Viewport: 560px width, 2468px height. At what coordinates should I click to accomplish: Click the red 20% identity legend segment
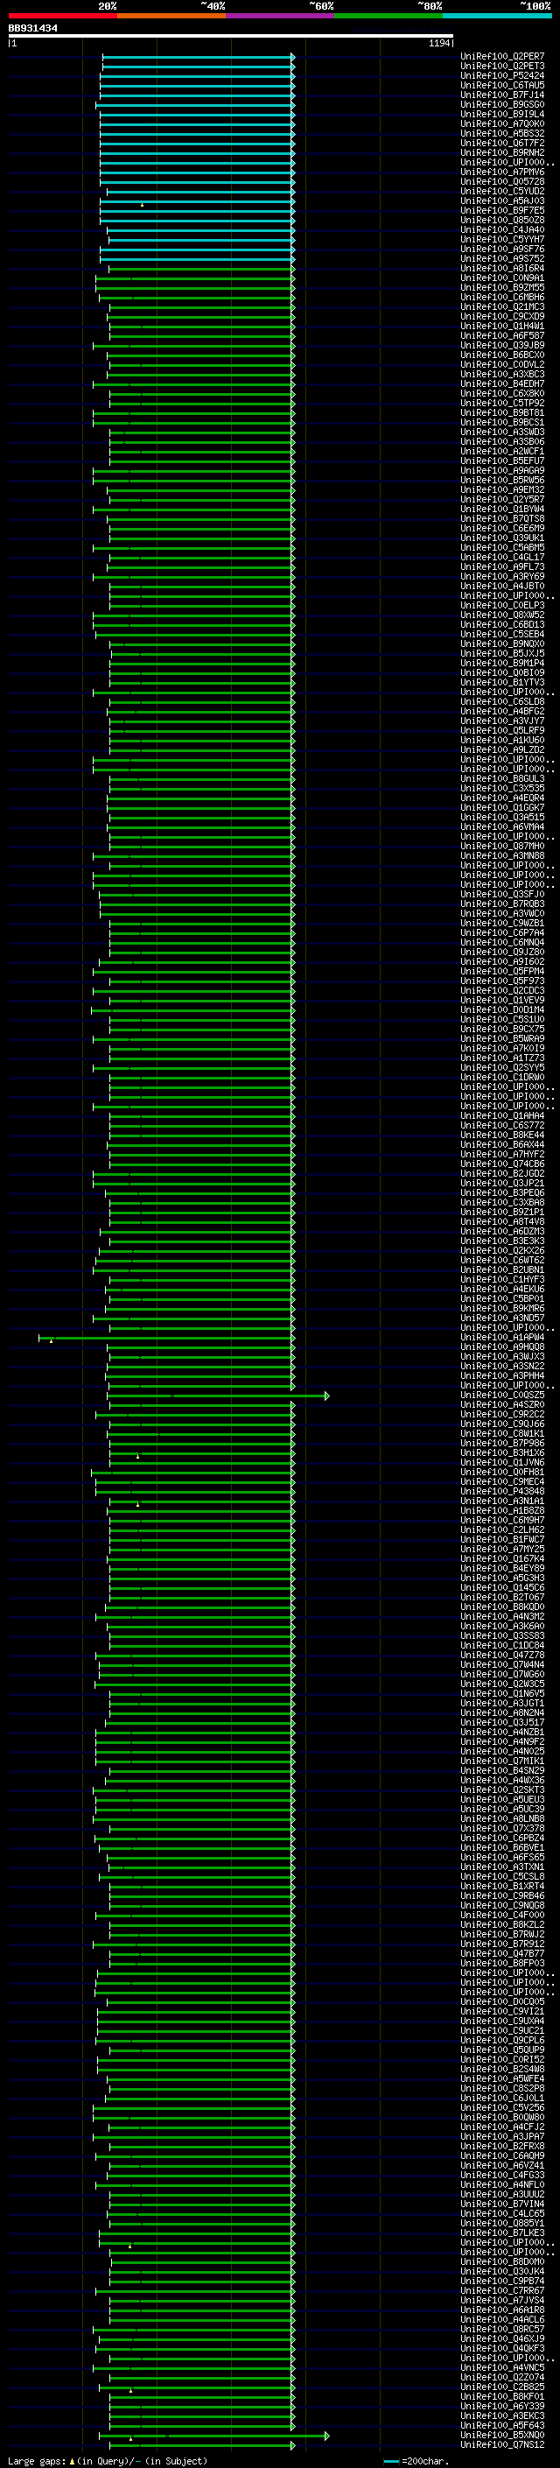click(62, 16)
